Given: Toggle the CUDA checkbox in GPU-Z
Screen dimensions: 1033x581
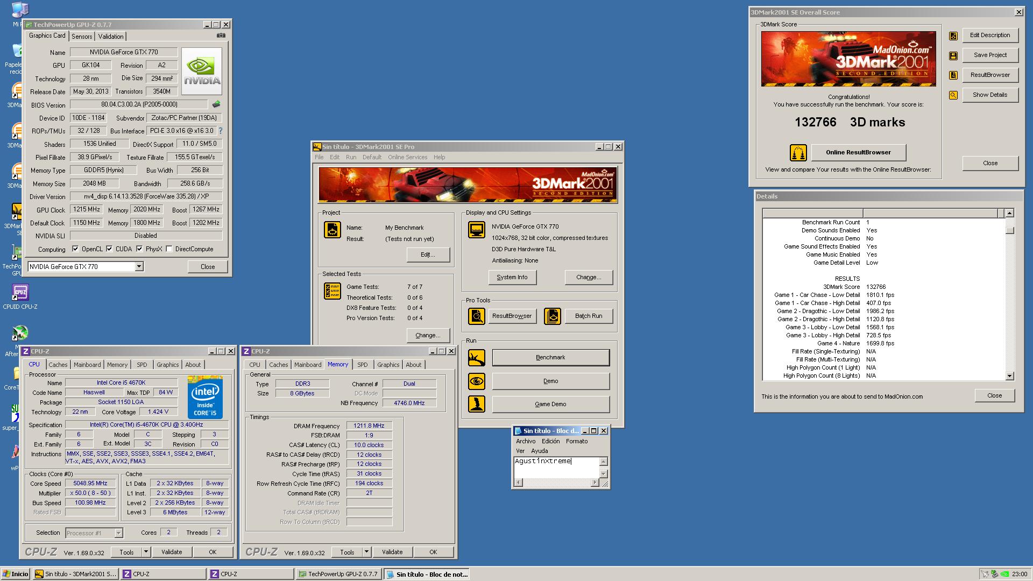Looking at the screenshot, I should [109, 249].
